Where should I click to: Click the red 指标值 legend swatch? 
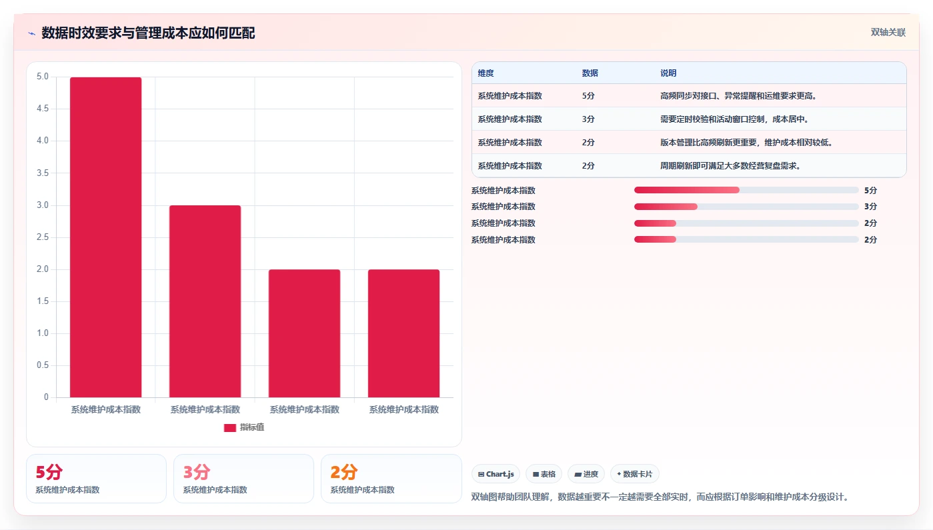pos(230,428)
